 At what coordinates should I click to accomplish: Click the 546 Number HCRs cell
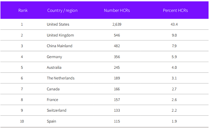[117, 35]
